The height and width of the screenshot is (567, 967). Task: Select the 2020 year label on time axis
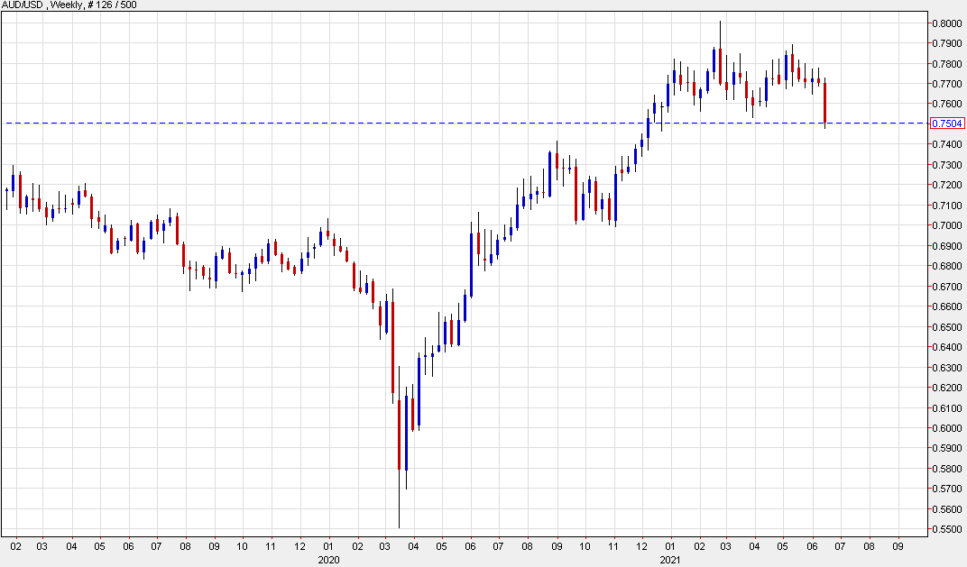(329, 559)
